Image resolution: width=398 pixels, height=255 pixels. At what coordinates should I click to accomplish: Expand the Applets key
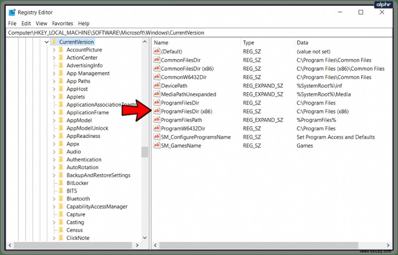pos(54,97)
